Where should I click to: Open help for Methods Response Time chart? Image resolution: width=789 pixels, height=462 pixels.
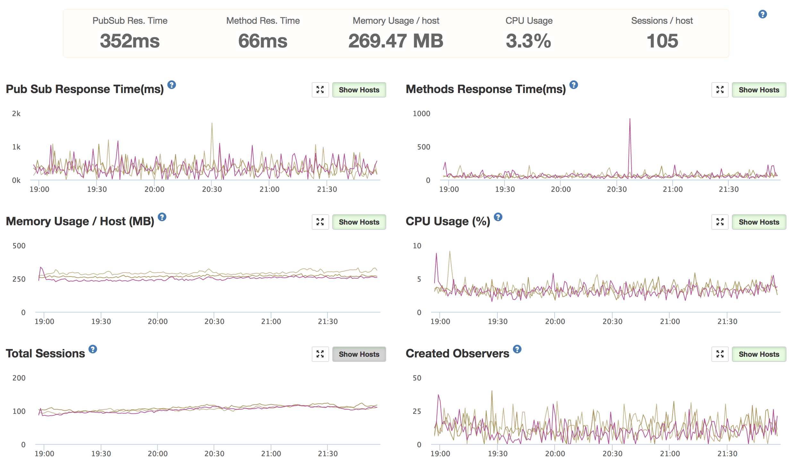[x=573, y=85]
